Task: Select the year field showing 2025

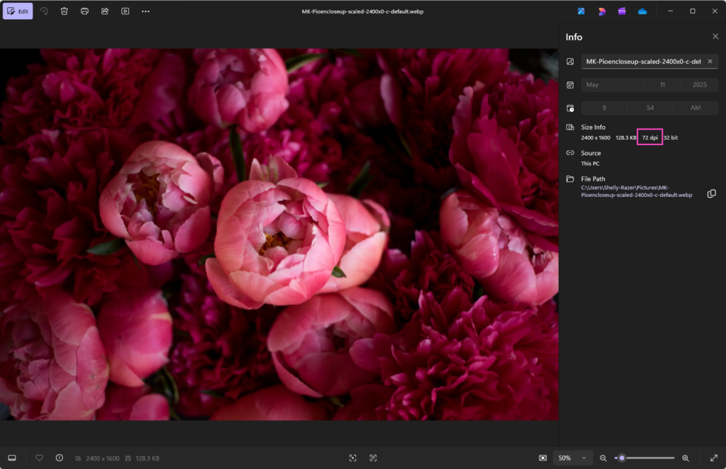Action: pos(700,84)
